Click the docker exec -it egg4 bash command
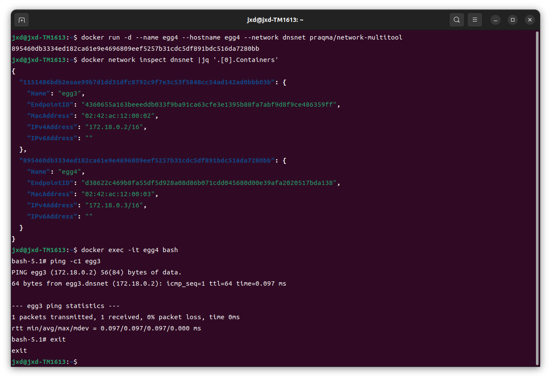Screen dimensions: 551x379 tap(129, 250)
